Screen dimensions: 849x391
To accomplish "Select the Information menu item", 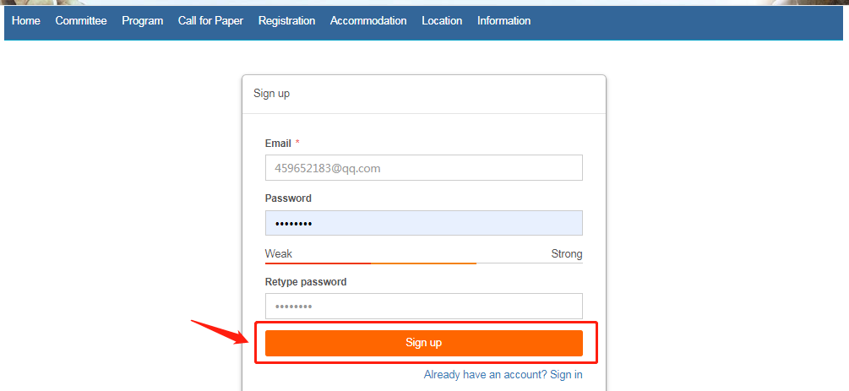I will pyautogui.click(x=503, y=20).
